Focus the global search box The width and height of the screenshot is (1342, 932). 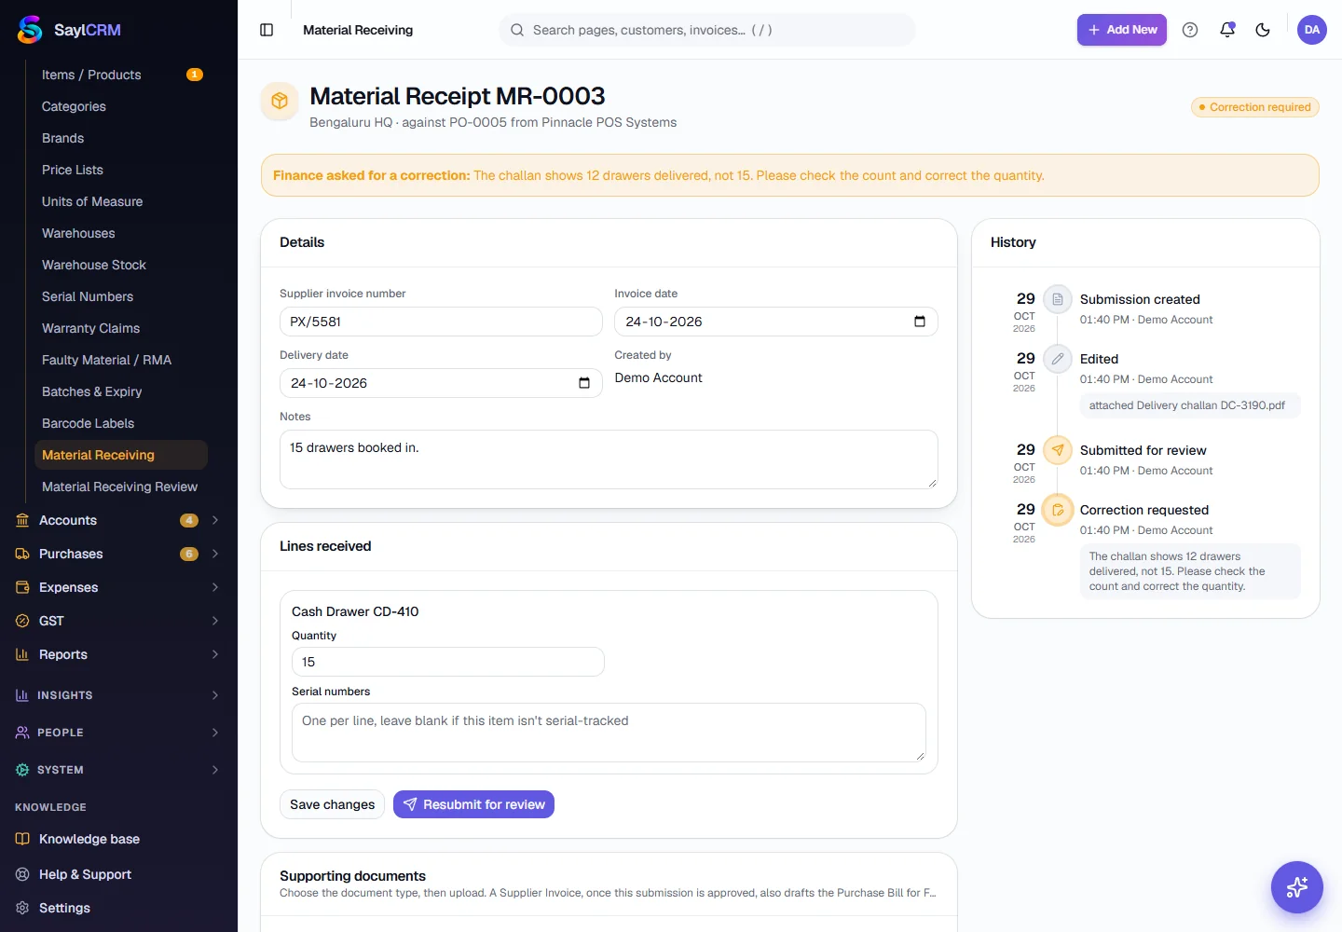tap(707, 30)
